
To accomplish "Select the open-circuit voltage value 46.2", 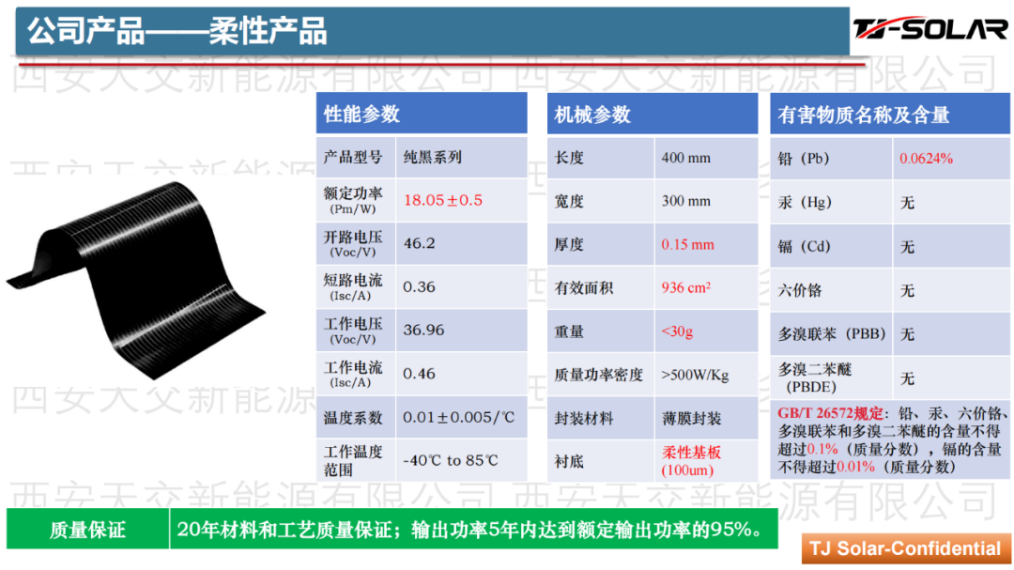I will pos(419,243).
